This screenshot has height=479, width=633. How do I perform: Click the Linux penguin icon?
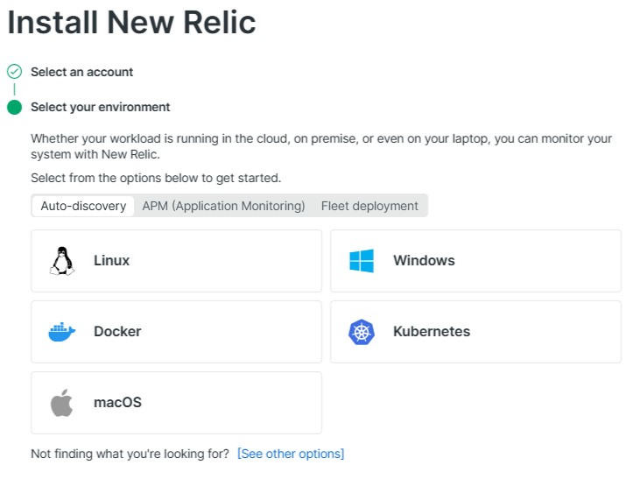click(x=61, y=261)
